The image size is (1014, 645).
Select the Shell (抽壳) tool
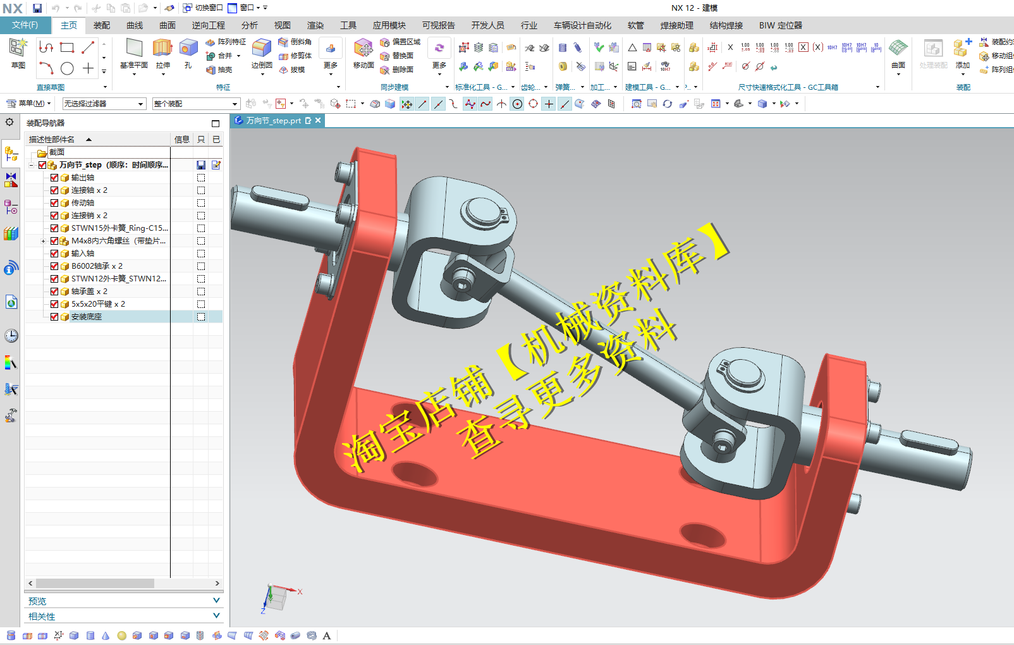222,70
